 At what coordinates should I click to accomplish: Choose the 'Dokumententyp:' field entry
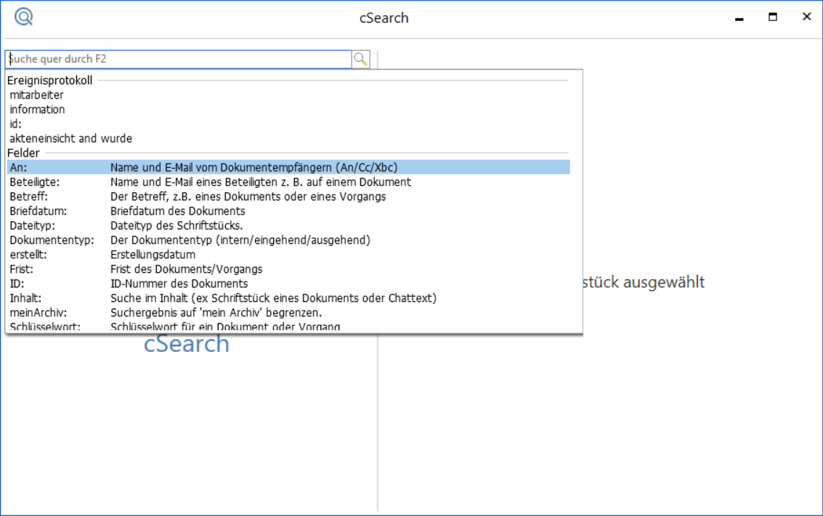point(288,240)
